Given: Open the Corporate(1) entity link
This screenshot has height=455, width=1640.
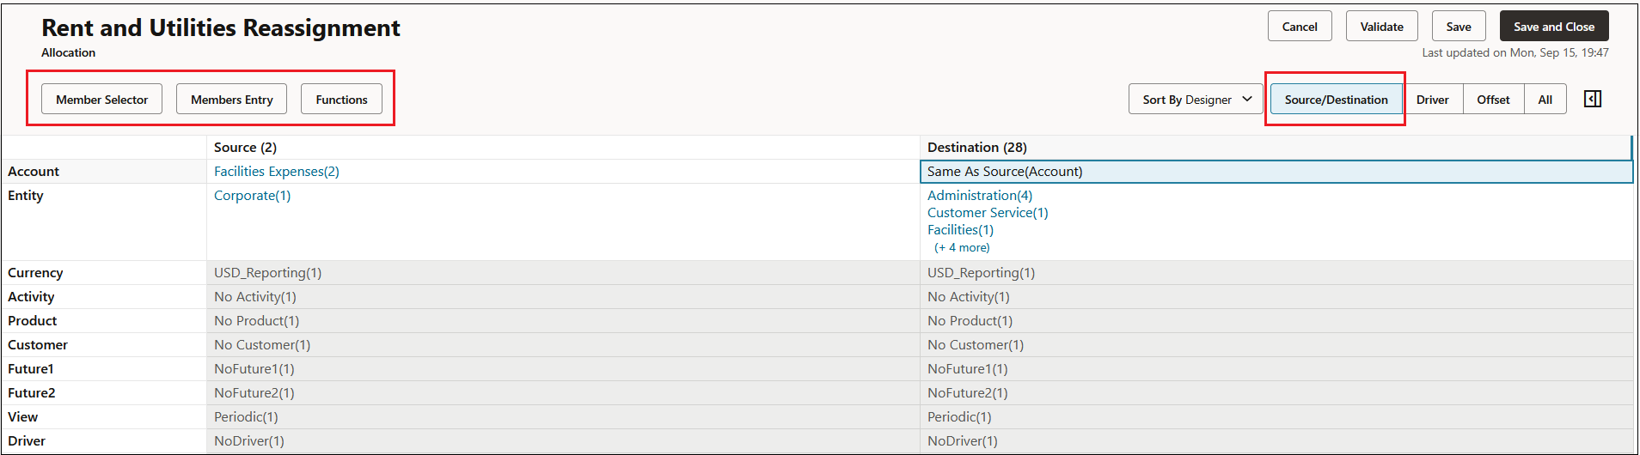Looking at the screenshot, I should click(x=253, y=196).
